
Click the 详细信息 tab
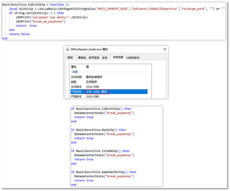point(118,58)
